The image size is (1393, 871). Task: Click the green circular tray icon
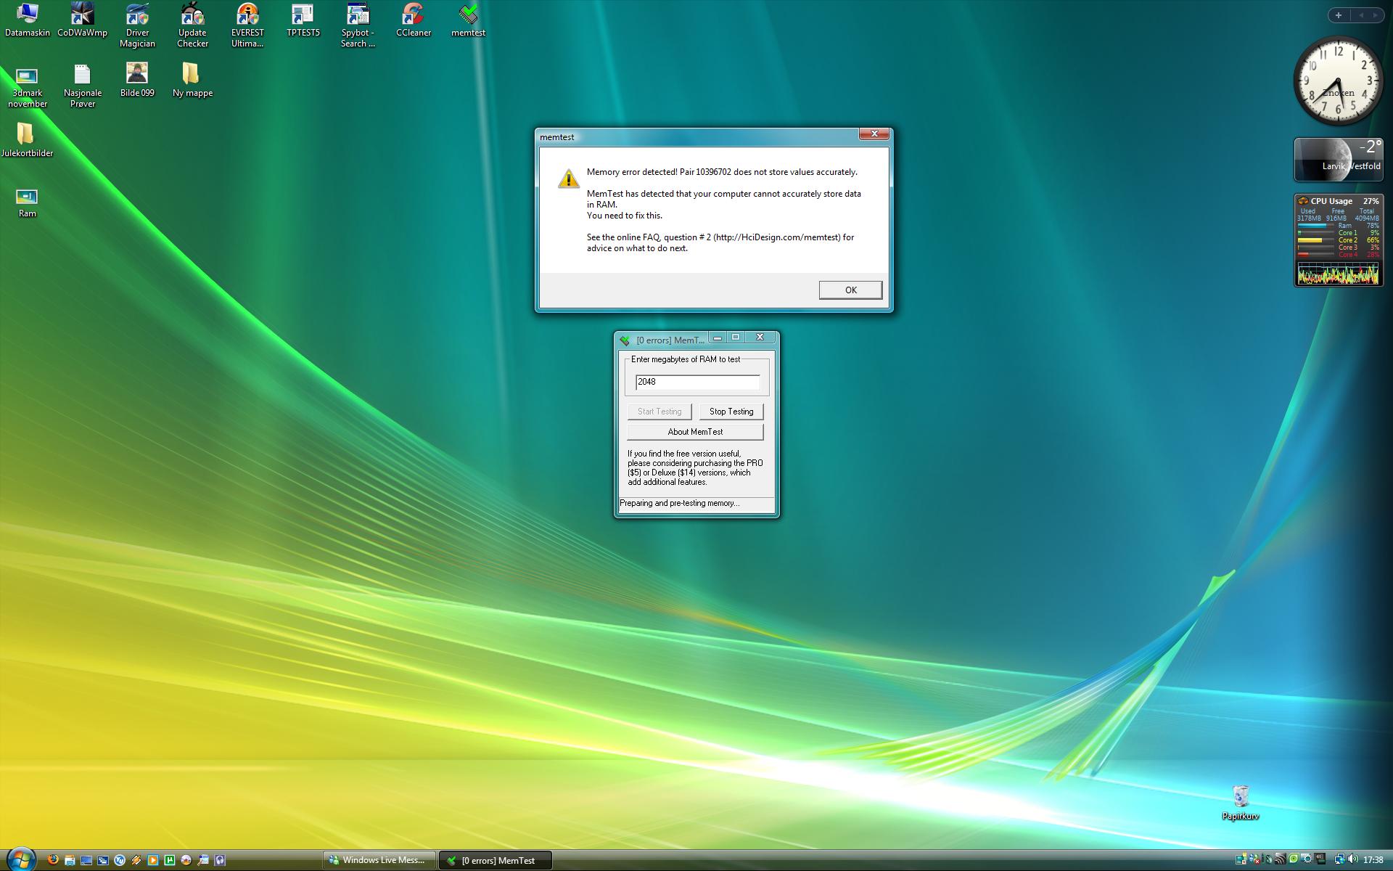point(1294,859)
